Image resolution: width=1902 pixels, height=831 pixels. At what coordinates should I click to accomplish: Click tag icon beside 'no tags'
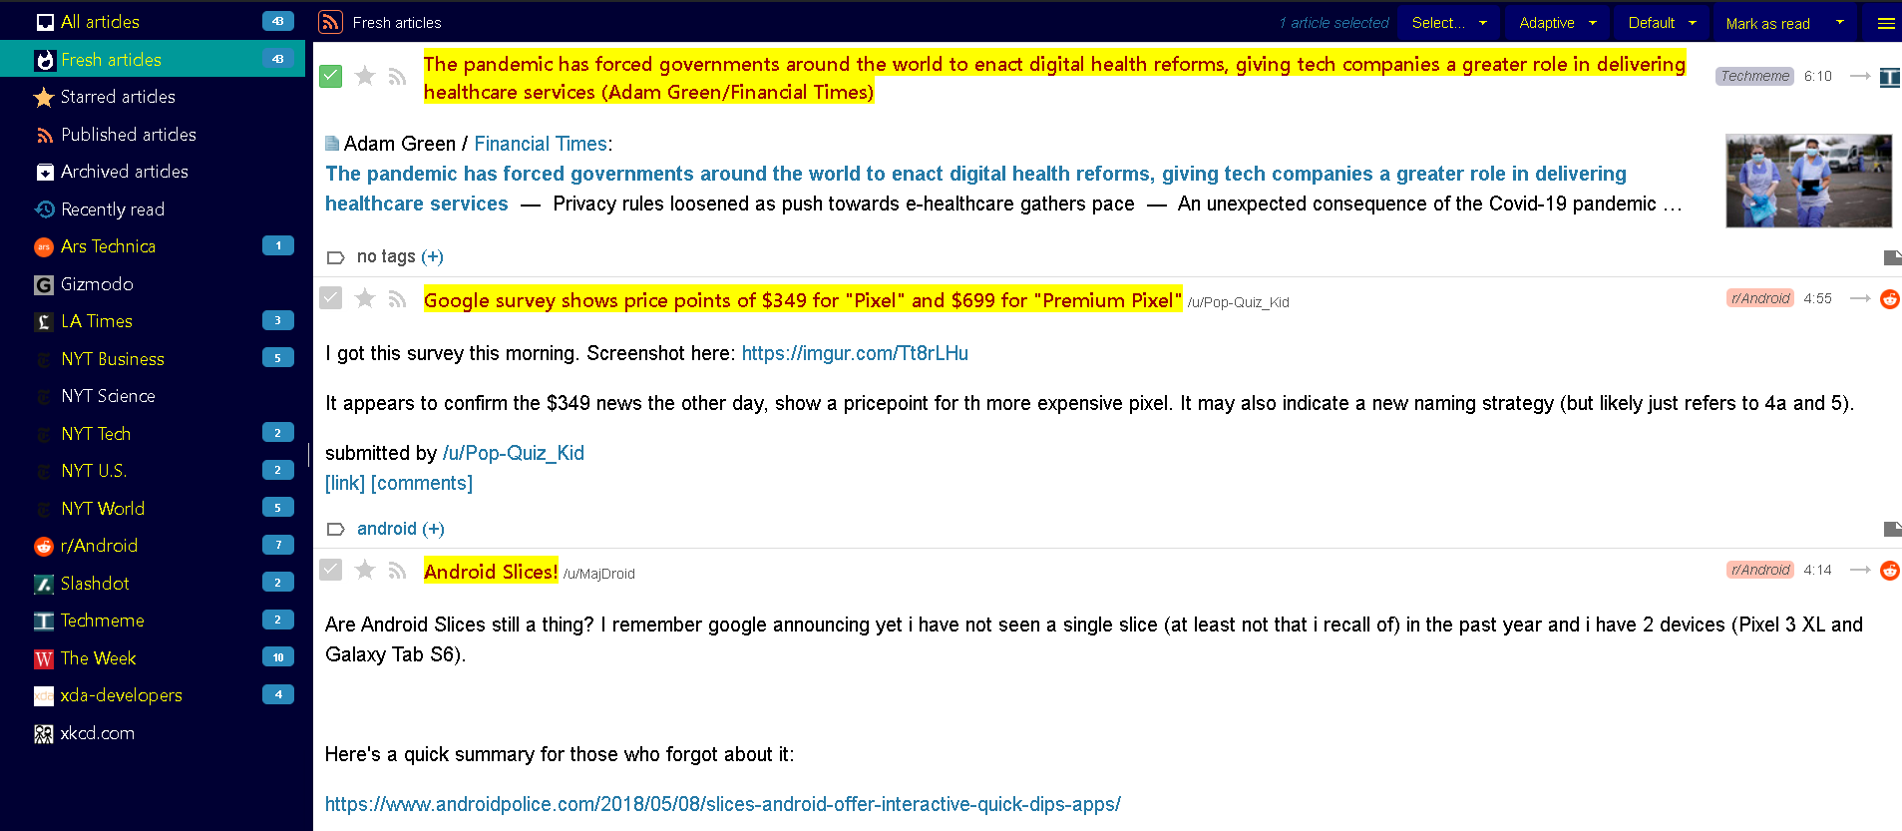pos(336,257)
